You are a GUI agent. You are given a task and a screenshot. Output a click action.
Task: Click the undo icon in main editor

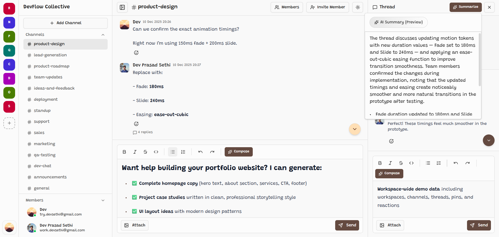[200, 152]
